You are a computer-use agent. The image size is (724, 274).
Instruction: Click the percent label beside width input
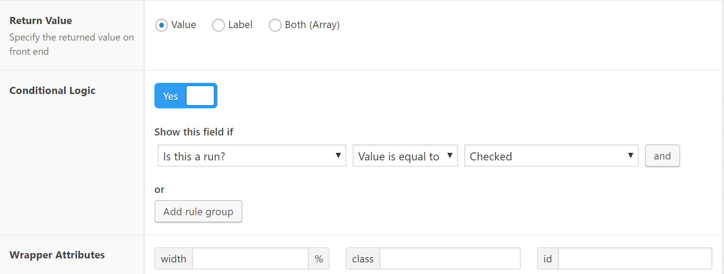click(319, 258)
